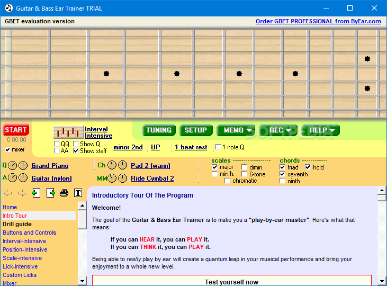The image size is (387, 286).
Task: Check the Show Q option
Action: click(x=76, y=144)
